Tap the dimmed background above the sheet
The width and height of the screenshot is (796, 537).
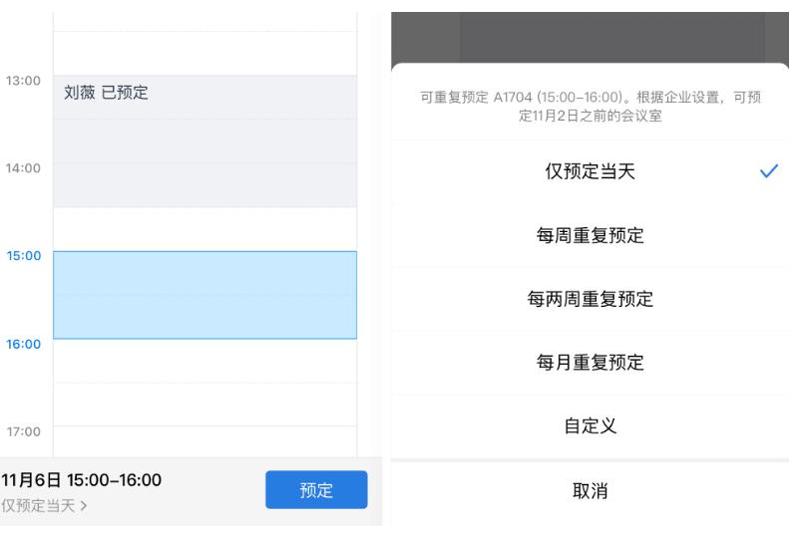coord(590,36)
